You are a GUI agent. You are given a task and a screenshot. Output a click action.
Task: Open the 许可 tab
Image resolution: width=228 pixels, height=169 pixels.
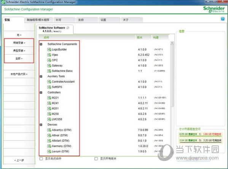[64, 20]
